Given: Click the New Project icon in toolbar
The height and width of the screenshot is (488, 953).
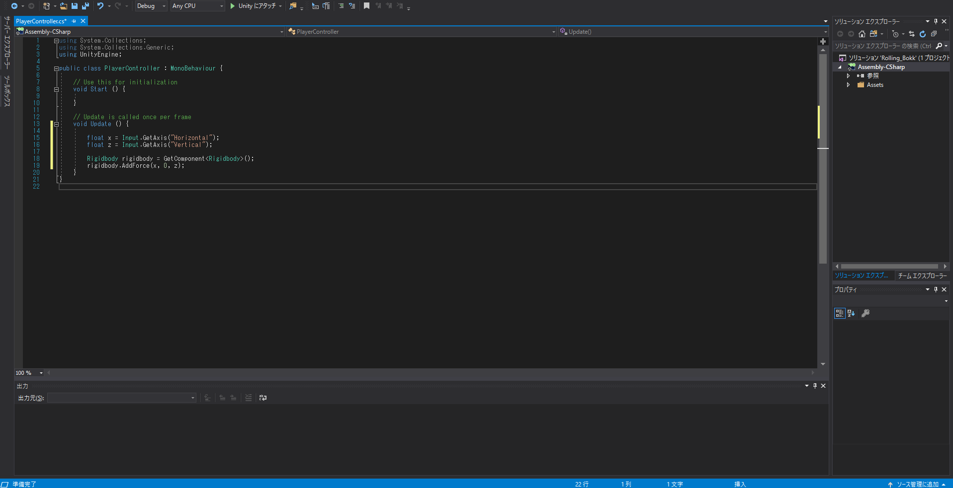Looking at the screenshot, I should click(x=46, y=6).
